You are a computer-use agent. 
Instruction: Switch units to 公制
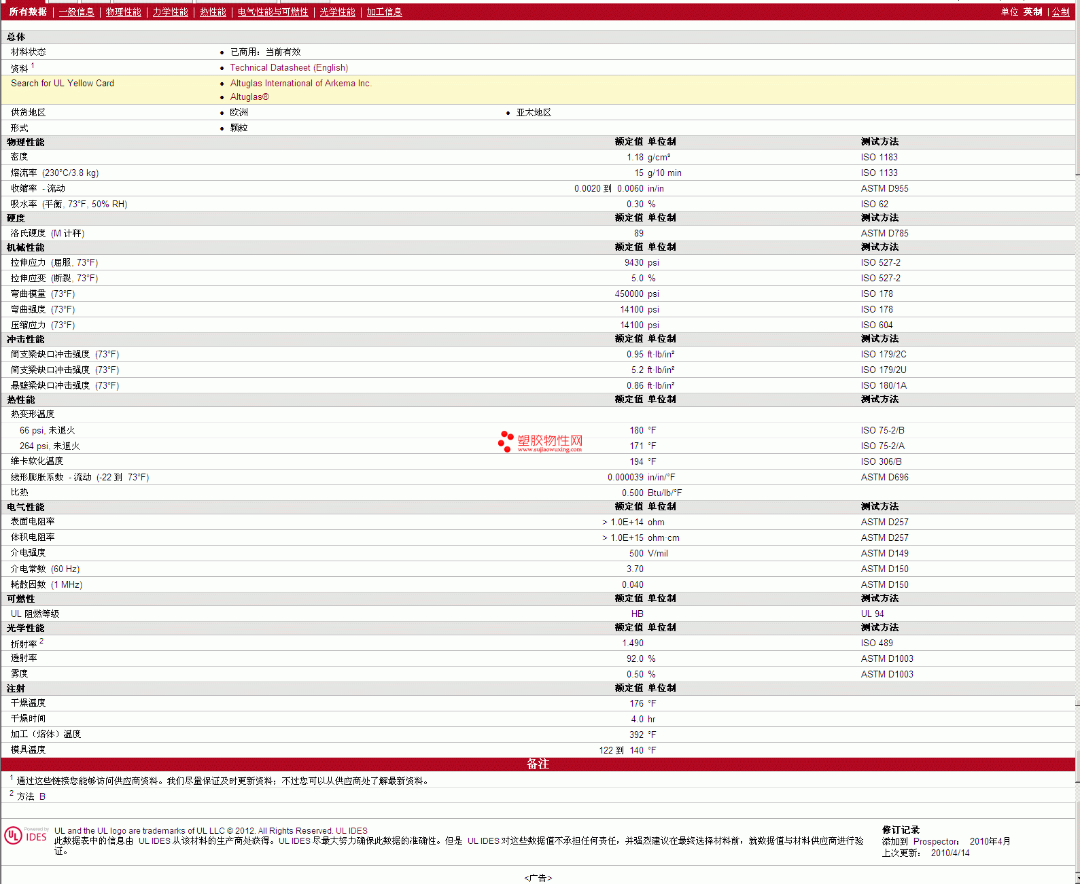click(1061, 12)
